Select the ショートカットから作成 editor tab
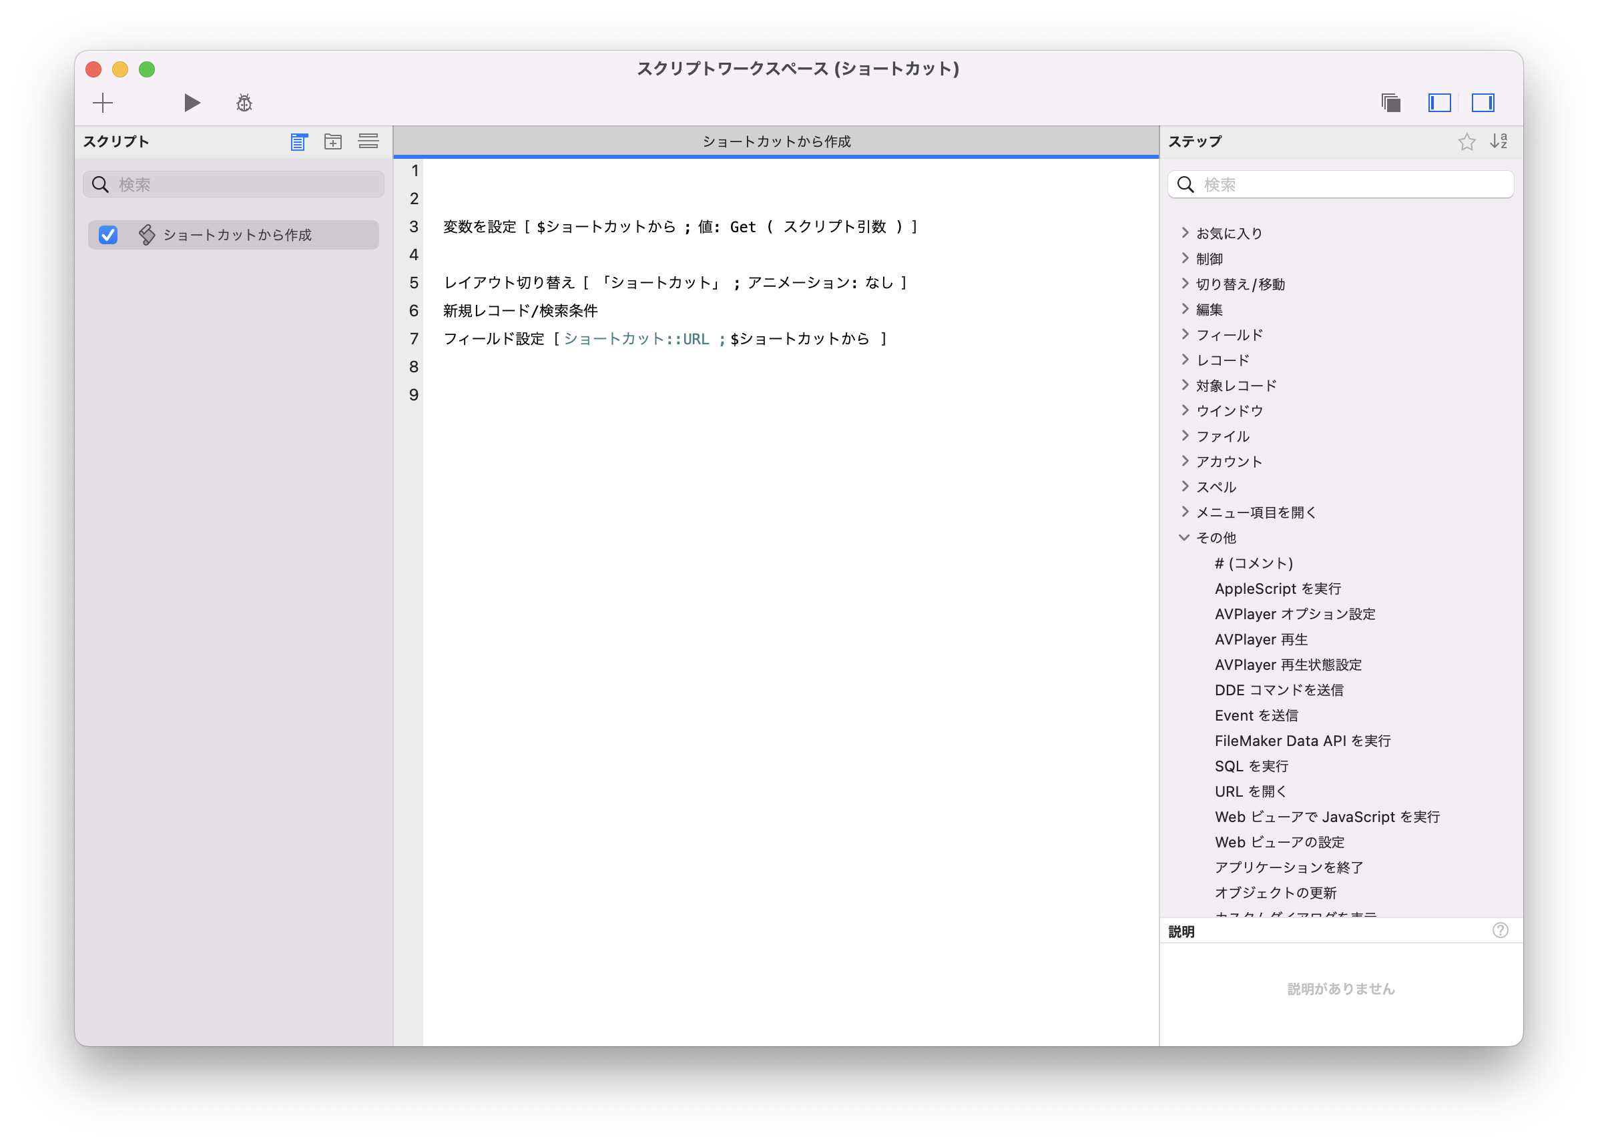This screenshot has height=1145, width=1598. (776, 141)
